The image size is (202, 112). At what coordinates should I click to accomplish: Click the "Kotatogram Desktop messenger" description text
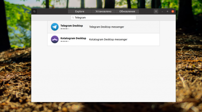pos(108,39)
